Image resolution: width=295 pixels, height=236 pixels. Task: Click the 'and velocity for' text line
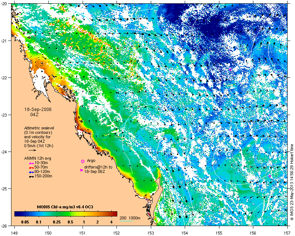[37, 137]
